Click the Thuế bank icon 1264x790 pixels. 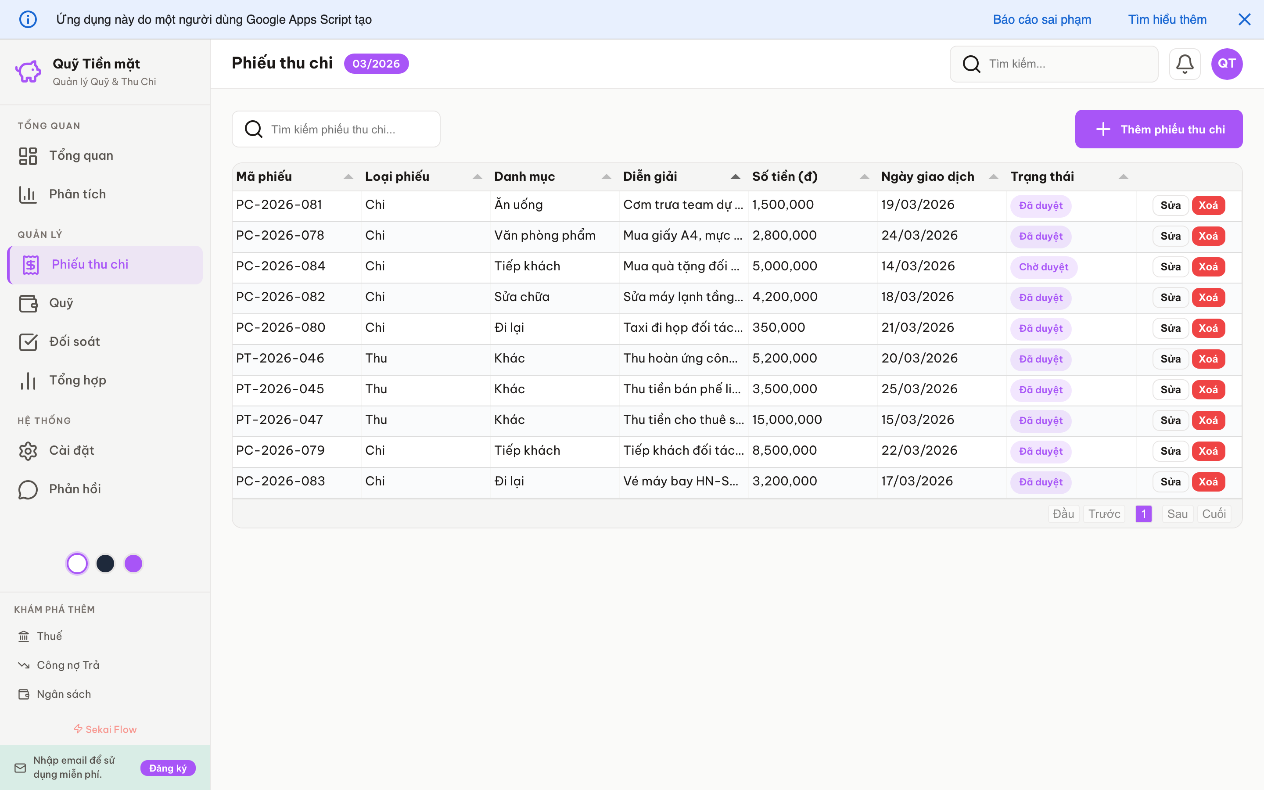tap(24, 636)
